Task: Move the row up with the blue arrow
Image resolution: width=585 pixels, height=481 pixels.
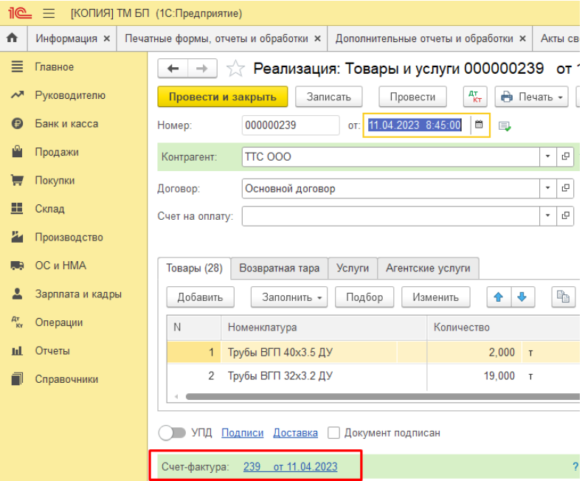Action: pyautogui.click(x=499, y=297)
